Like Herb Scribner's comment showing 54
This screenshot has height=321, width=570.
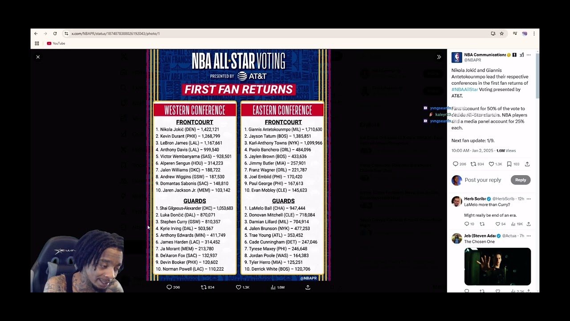click(500, 224)
